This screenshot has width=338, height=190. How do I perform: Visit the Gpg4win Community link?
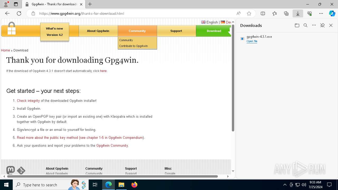point(112,146)
